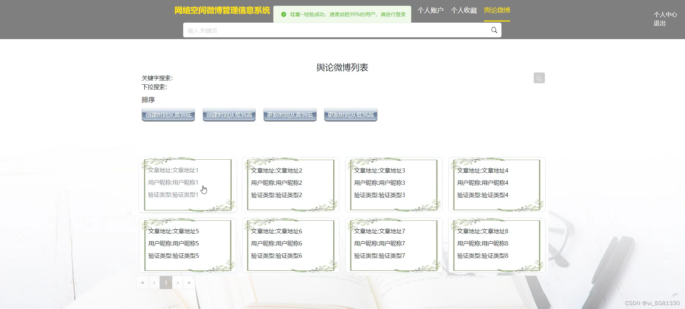This screenshot has height=309, width=685.
Task: Sort by 更新时间从高到低
Action: (290, 115)
